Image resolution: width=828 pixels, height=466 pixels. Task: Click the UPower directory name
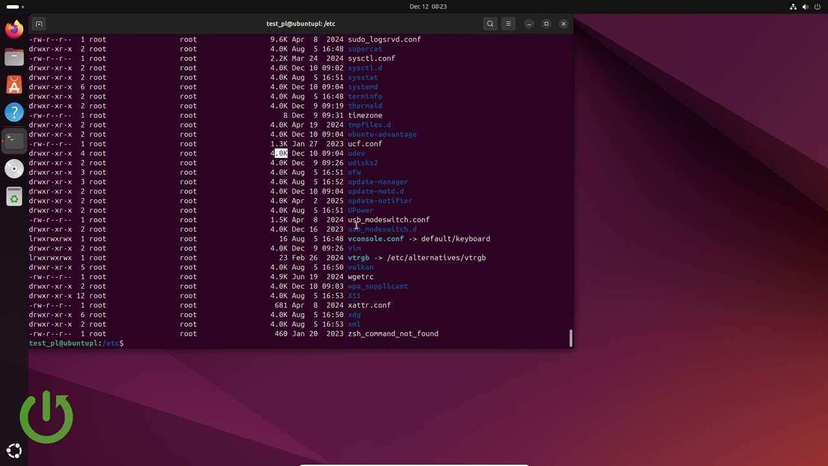(360, 210)
